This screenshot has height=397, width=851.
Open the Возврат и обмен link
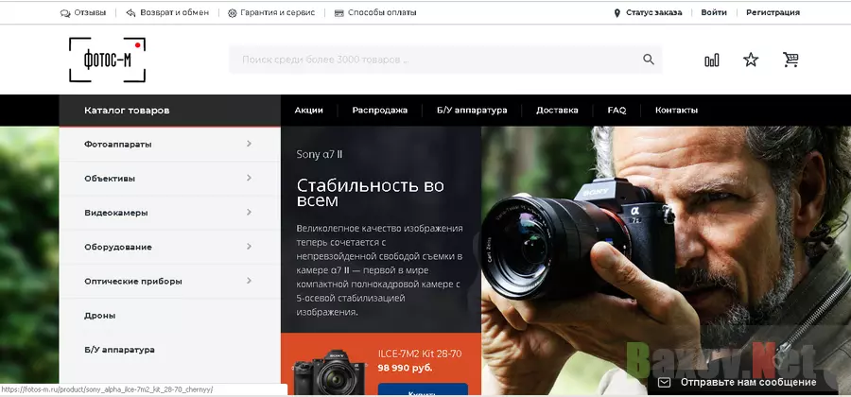coord(174,12)
